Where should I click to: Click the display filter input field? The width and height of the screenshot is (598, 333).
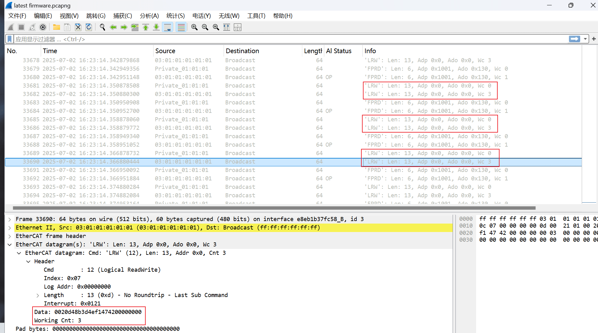coord(291,39)
